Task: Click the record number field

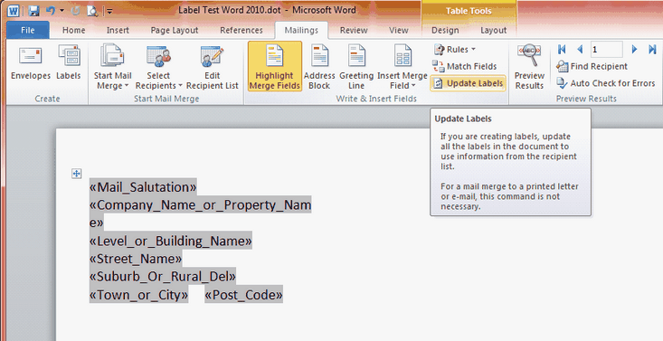Action: [x=606, y=50]
